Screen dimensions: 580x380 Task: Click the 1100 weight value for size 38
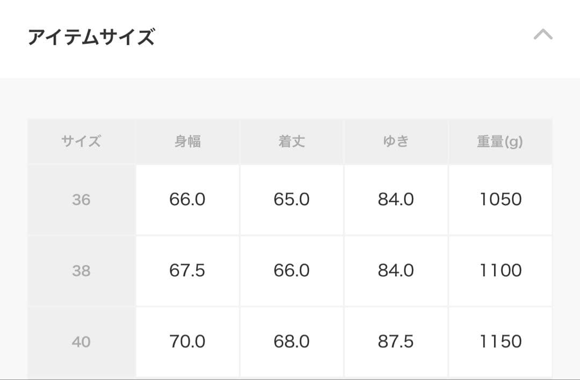click(x=500, y=270)
